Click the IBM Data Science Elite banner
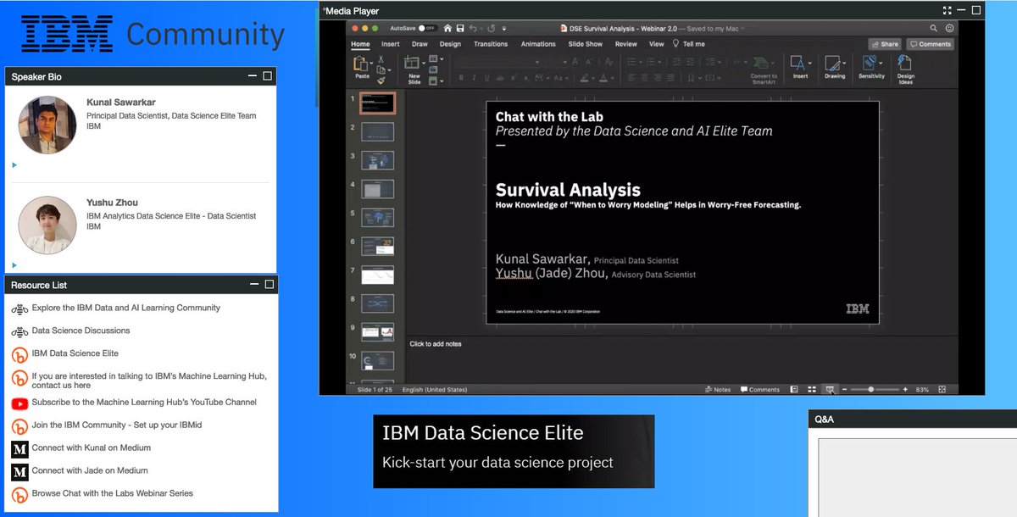Image resolution: width=1017 pixels, height=517 pixels. pos(514,451)
